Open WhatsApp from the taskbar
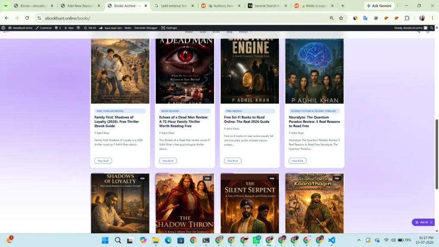The height and width of the screenshot is (247, 439). click(256, 240)
